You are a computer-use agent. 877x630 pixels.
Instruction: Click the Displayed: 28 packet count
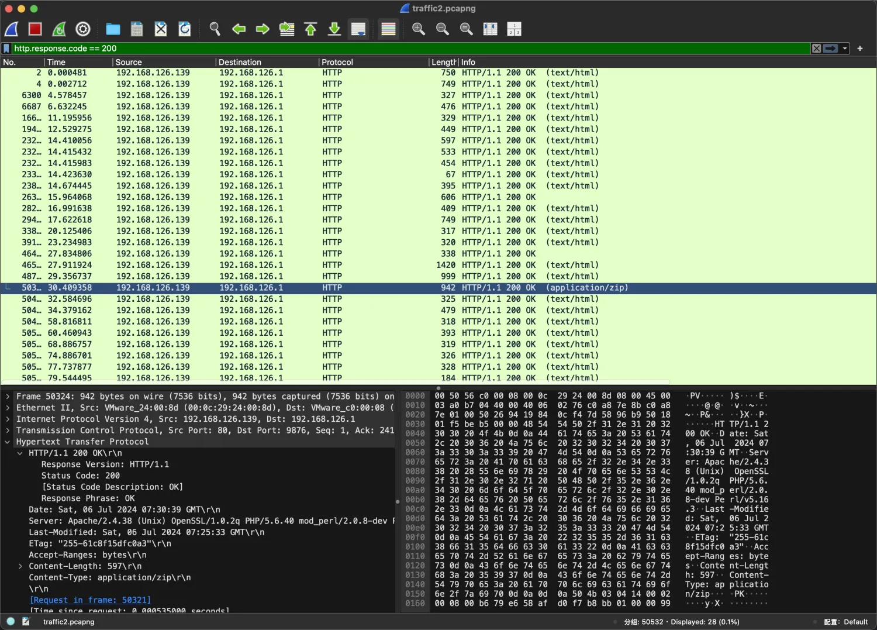pyautogui.click(x=705, y=622)
